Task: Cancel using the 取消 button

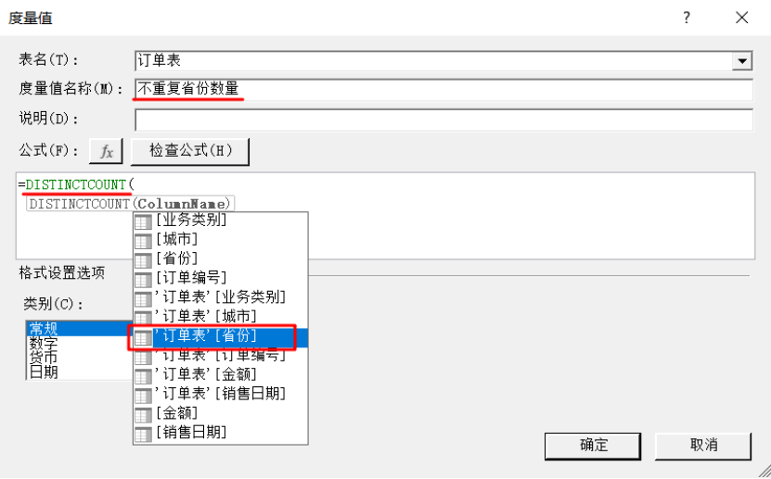Action: pyautogui.click(x=703, y=446)
